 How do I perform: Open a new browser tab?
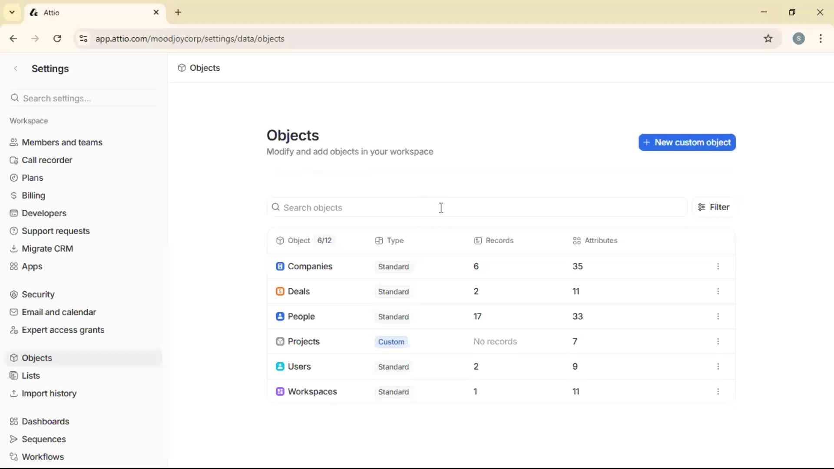pos(178,13)
